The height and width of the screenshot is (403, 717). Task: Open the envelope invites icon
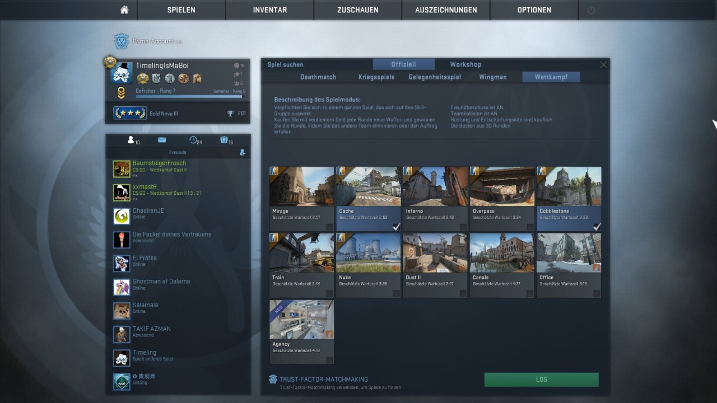pos(162,140)
